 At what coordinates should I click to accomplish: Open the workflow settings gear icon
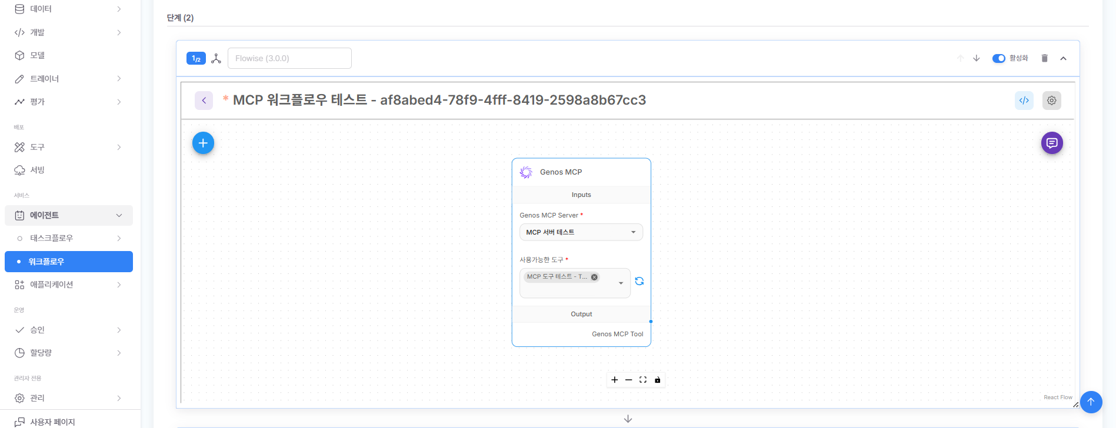click(x=1051, y=101)
